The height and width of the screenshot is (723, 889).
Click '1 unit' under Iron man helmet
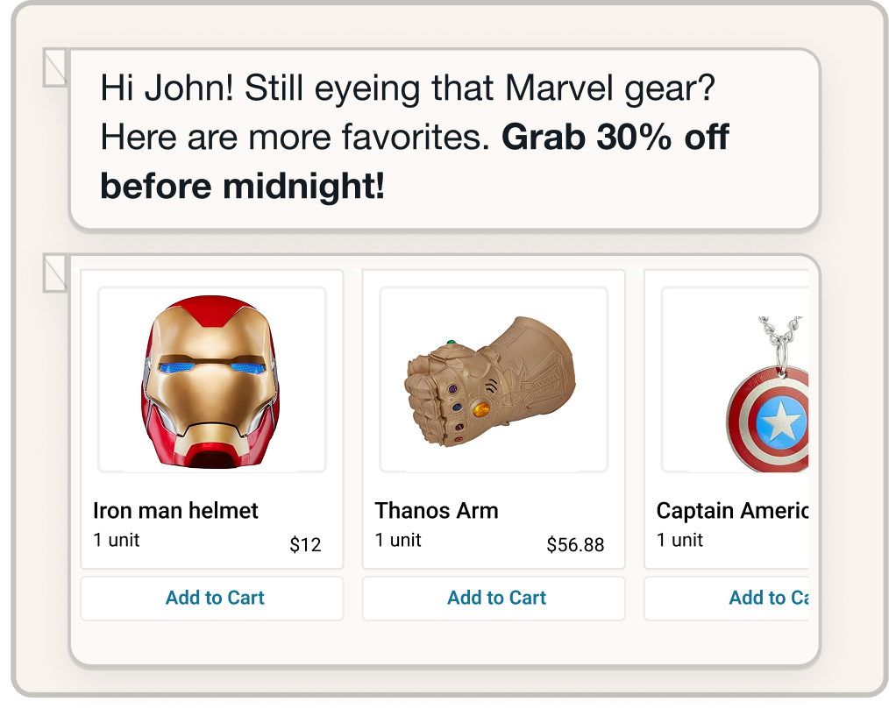[x=117, y=540]
